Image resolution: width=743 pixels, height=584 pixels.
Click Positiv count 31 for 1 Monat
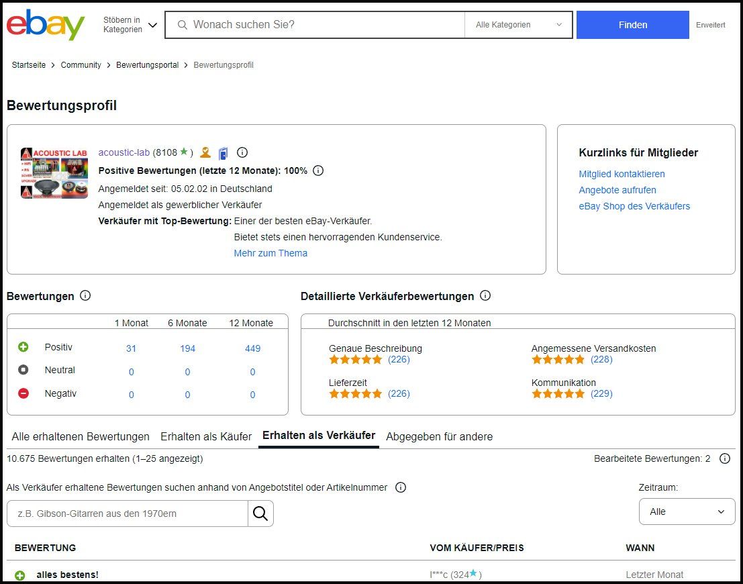click(x=132, y=348)
